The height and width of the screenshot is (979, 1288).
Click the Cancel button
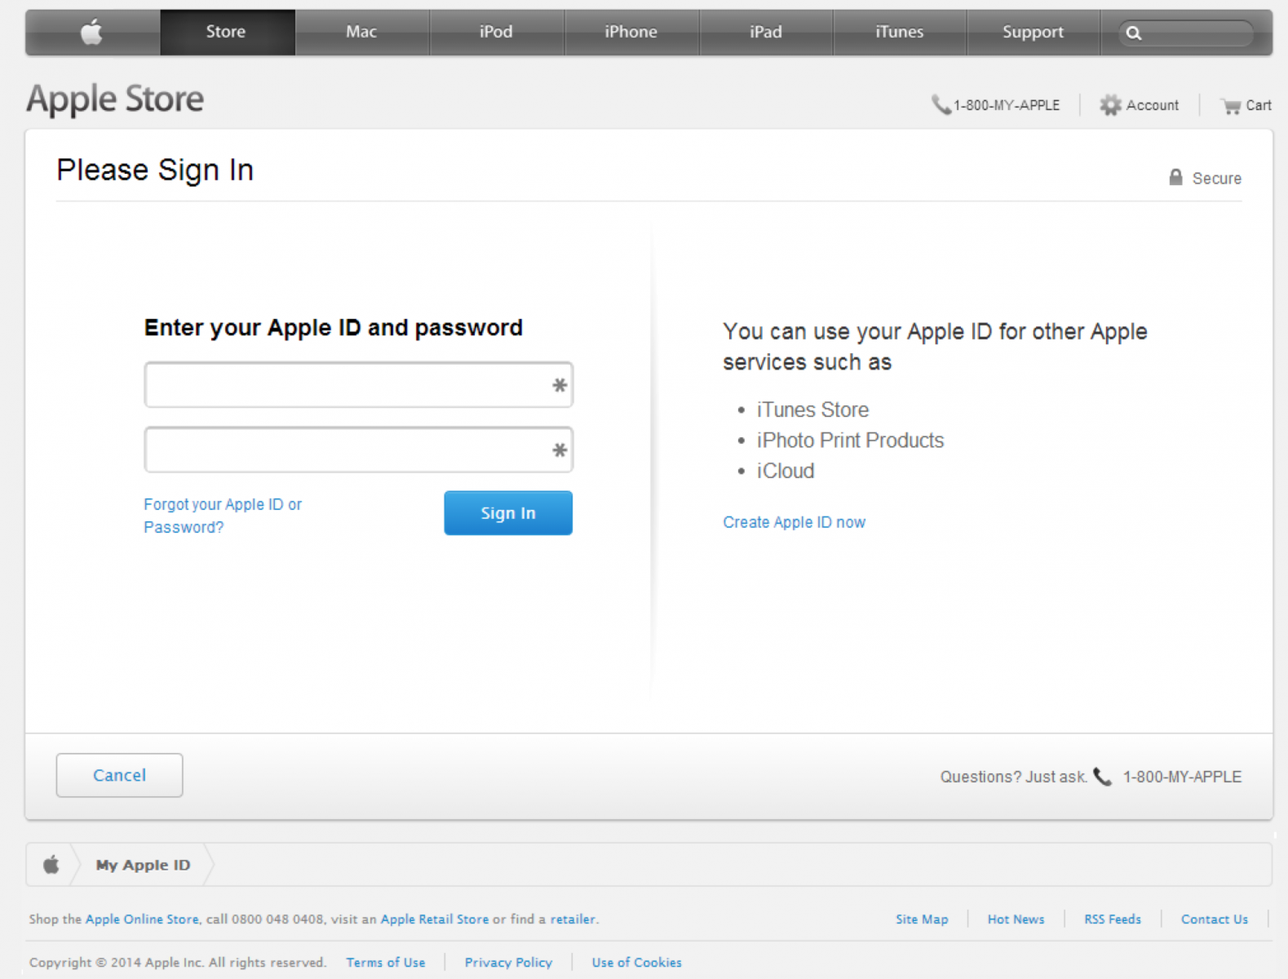tap(119, 775)
